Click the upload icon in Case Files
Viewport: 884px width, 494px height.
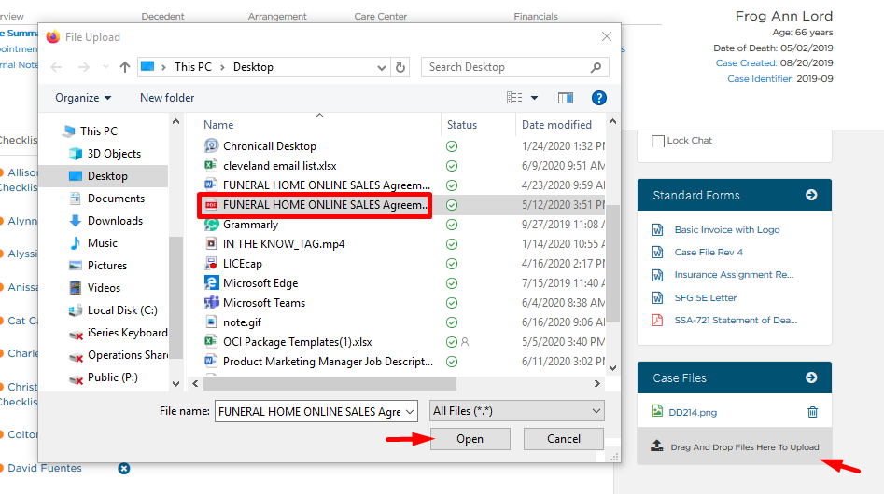pos(657,446)
